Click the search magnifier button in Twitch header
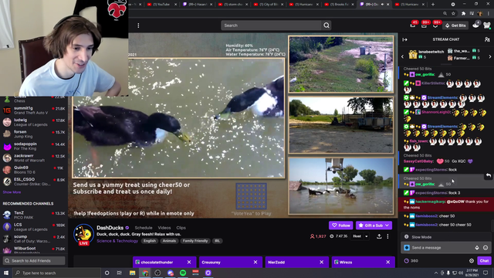The width and height of the screenshot is (494, 278). [327, 25]
